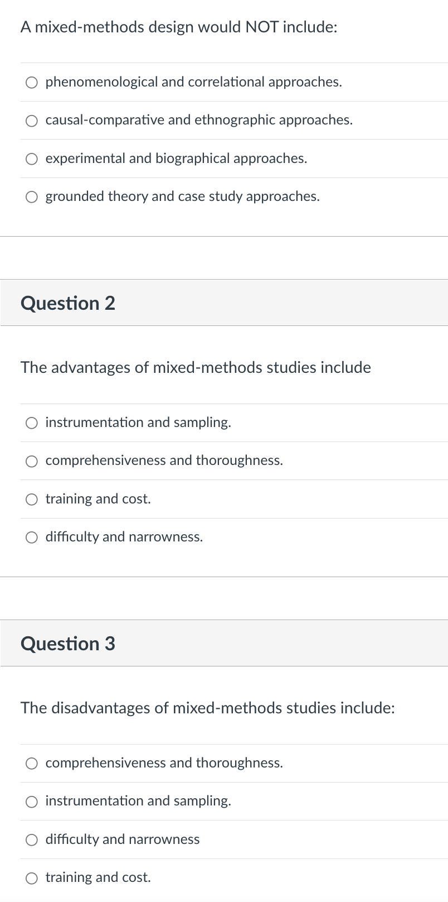Select 'phenomenological and correlational approaches' radio button

(x=31, y=83)
